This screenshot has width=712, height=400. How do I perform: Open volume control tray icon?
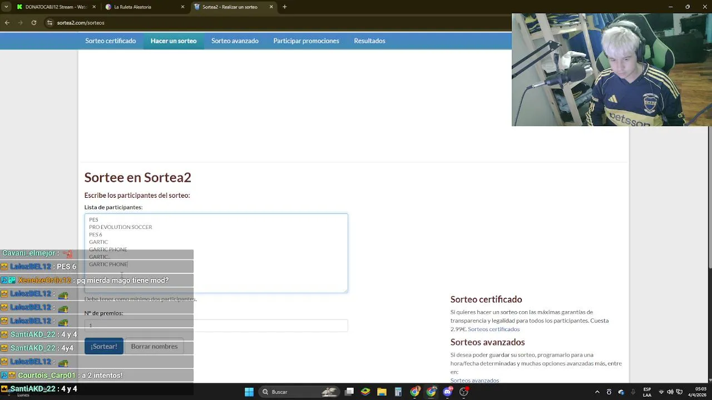pos(670,392)
